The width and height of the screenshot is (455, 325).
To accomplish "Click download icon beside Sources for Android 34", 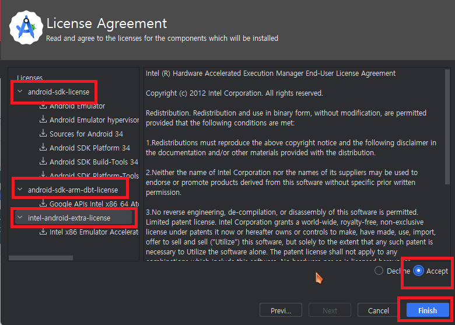I will (43, 133).
